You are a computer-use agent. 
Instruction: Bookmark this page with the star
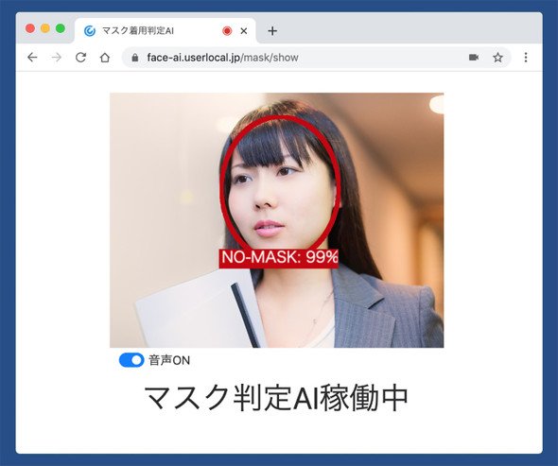click(x=497, y=58)
